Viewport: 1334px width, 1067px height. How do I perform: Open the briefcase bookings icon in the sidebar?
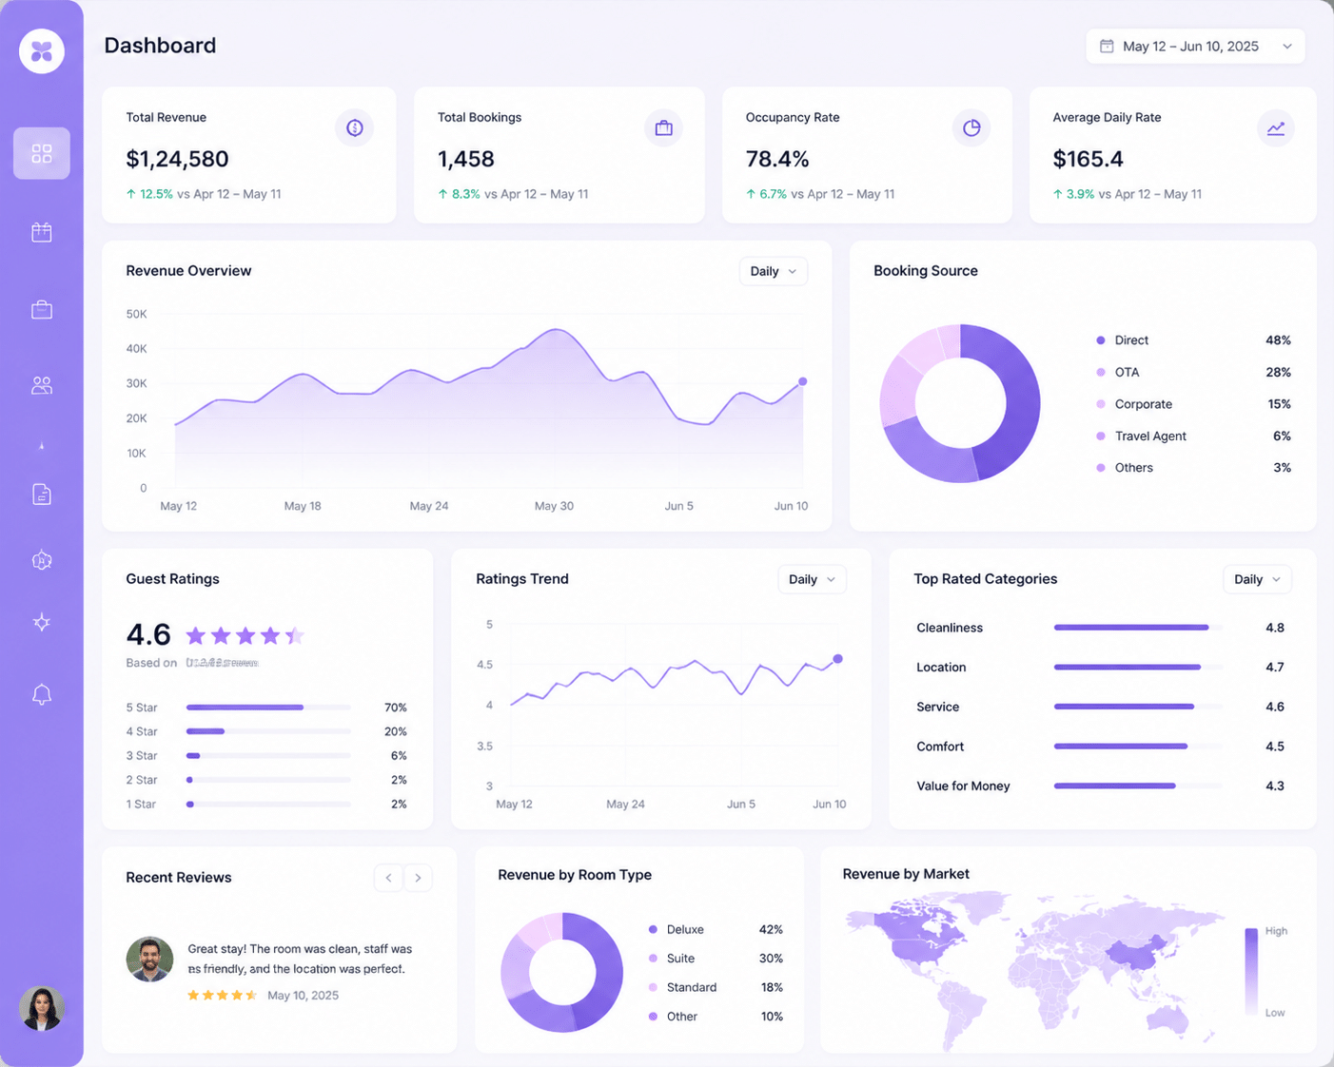click(x=42, y=310)
